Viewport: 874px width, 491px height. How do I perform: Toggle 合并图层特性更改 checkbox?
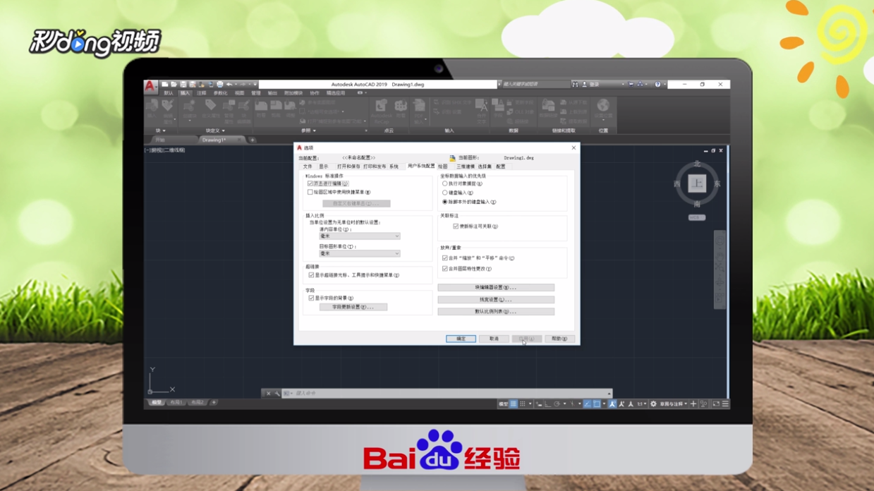(445, 269)
